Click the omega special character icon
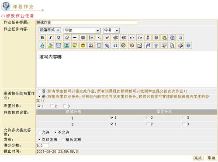Screen dimensions: 218x162 point(115,46)
